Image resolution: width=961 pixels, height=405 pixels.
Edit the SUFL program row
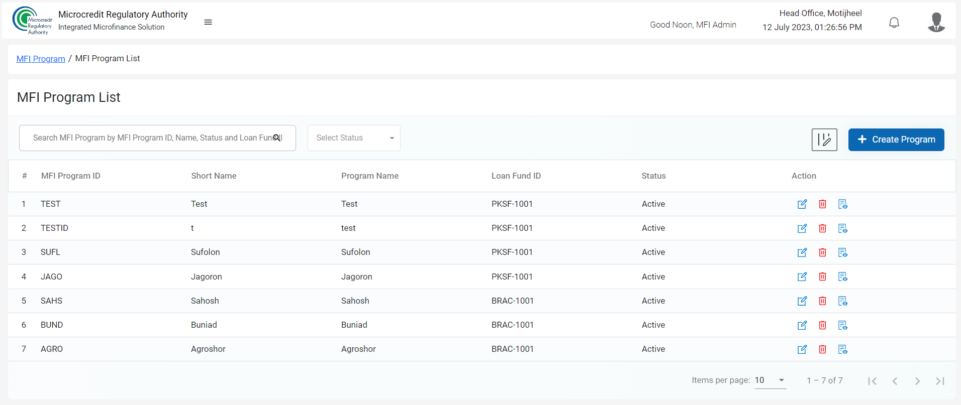802,252
